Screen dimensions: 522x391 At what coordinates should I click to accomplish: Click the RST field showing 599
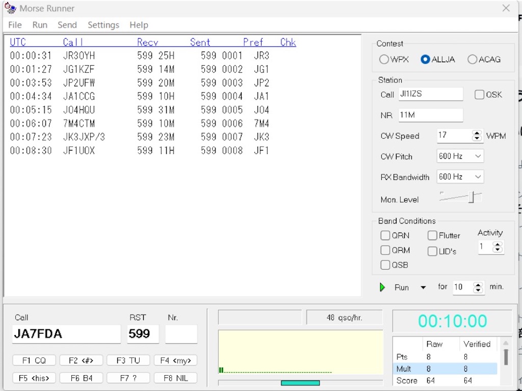143,334
